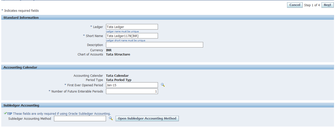Viewport: 335px width, 127px height.
Task: Click into the Short Name field
Action: (x=132, y=36)
